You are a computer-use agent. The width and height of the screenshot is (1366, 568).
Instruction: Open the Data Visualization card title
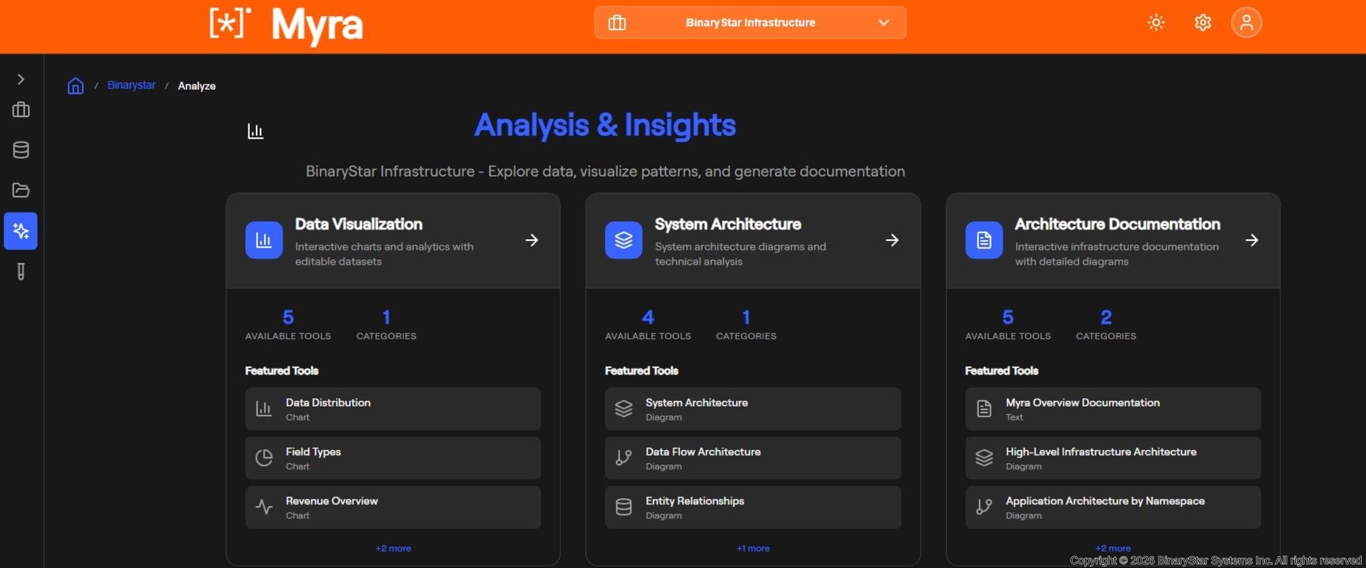tap(359, 224)
